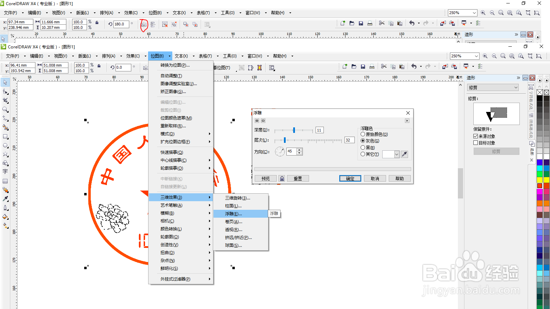Click the Save icon in front window toolbar
Image resolution: width=550 pixels, height=309 pixels.
[x=363, y=66]
